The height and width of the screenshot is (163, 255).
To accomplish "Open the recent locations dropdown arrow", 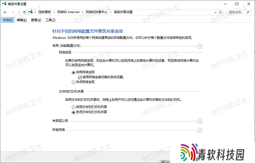I will point(19,12).
